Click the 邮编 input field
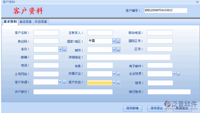Viewport: 200px width, 113px height. coord(46,57)
